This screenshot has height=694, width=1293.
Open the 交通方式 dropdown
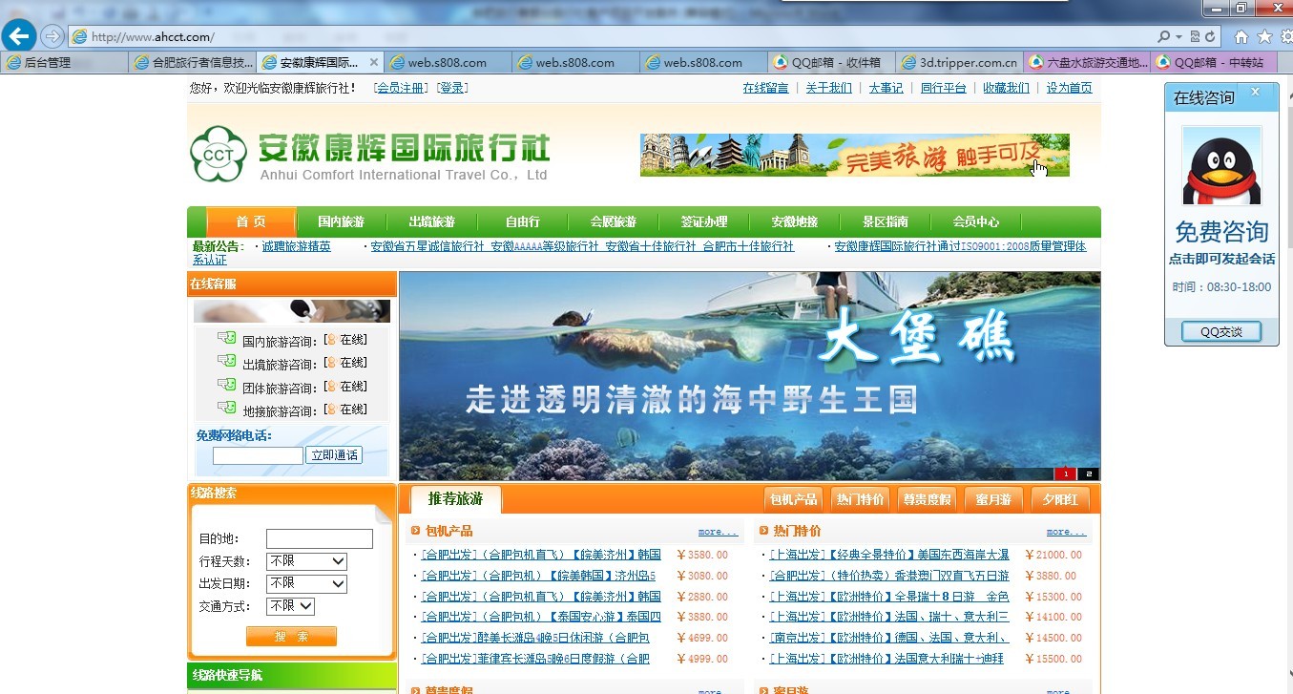291,606
